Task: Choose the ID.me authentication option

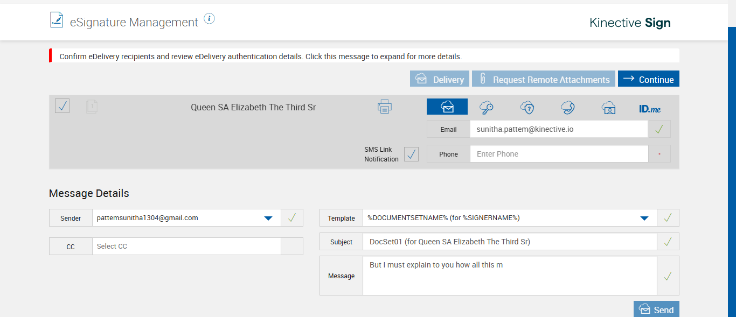Action: pyautogui.click(x=650, y=109)
